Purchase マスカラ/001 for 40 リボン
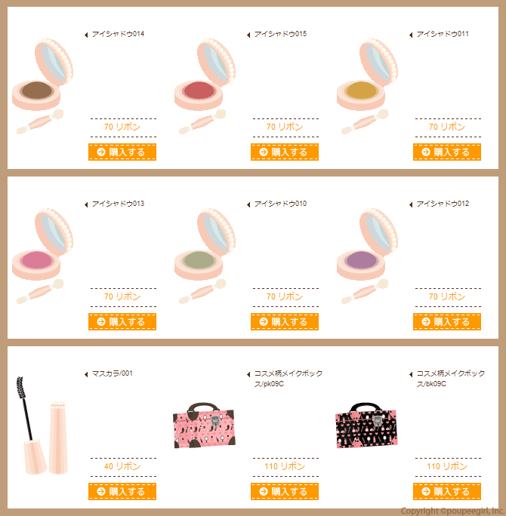Viewport: 506px width, 516px height. pyautogui.click(x=122, y=491)
